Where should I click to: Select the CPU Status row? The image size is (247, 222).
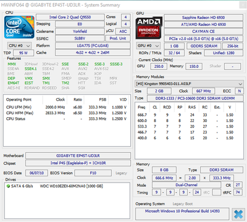pos(66,118)
